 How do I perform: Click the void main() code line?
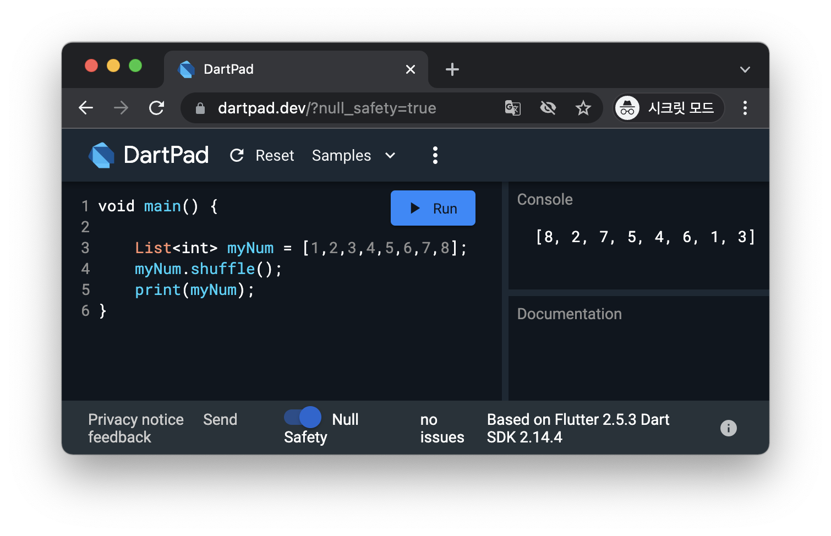point(158,206)
